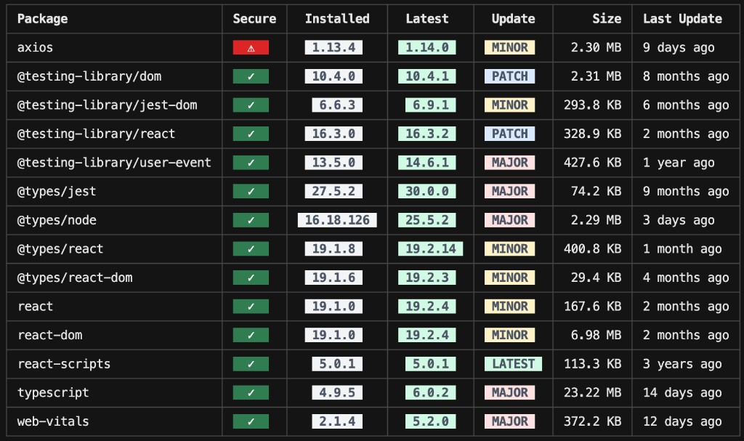Click the green checkmark in the @types/react row
Image resolution: width=744 pixels, height=441 pixels.
251,248
